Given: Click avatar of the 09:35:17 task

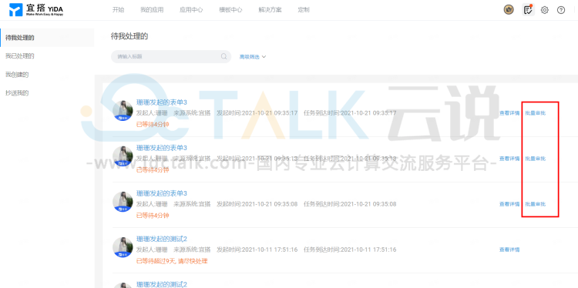Looking at the screenshot, I should (x=123, y=110).
